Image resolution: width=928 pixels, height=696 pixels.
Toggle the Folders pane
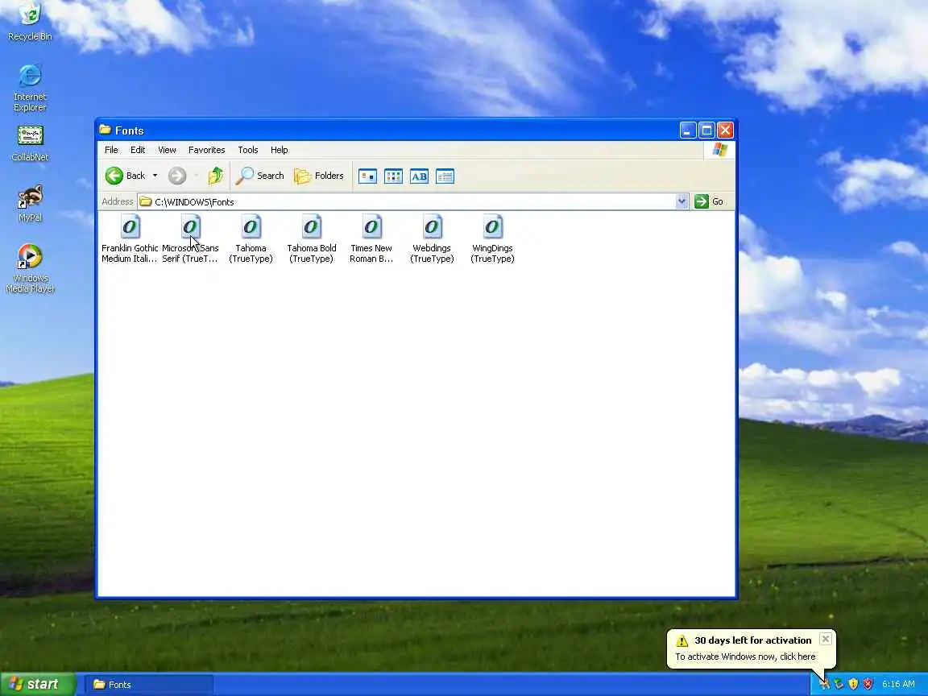click(x=318, y=176)
